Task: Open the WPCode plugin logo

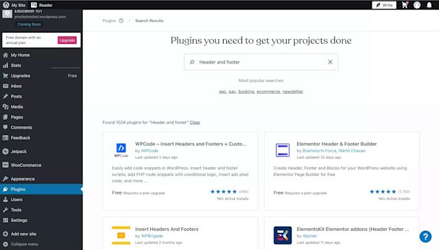Action: click(x=121, y=150)
